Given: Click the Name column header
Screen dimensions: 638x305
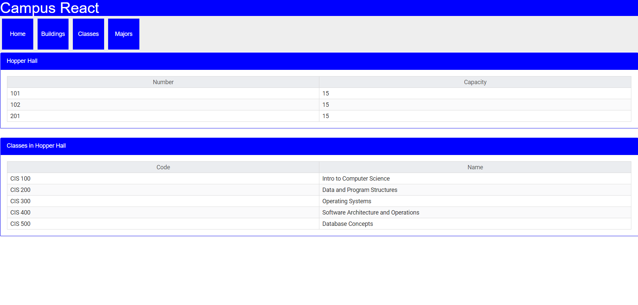Looking at the screenshot, I should pos(475,167).
